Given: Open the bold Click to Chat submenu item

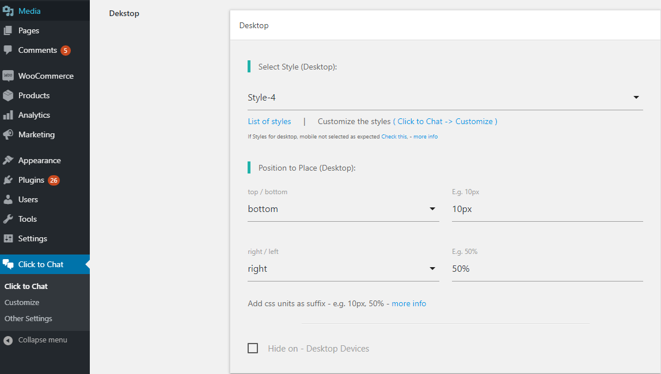Looking at the screenshot, I should pyautogui.click(x=26, y=287).
